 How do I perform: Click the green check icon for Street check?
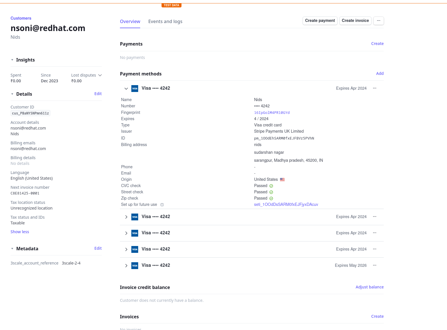pos(271,192)
